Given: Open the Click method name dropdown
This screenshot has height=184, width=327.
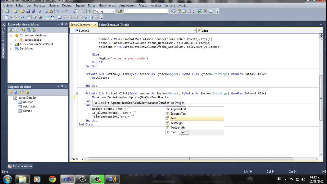Looking at the screenshot, I should point(321,31).
